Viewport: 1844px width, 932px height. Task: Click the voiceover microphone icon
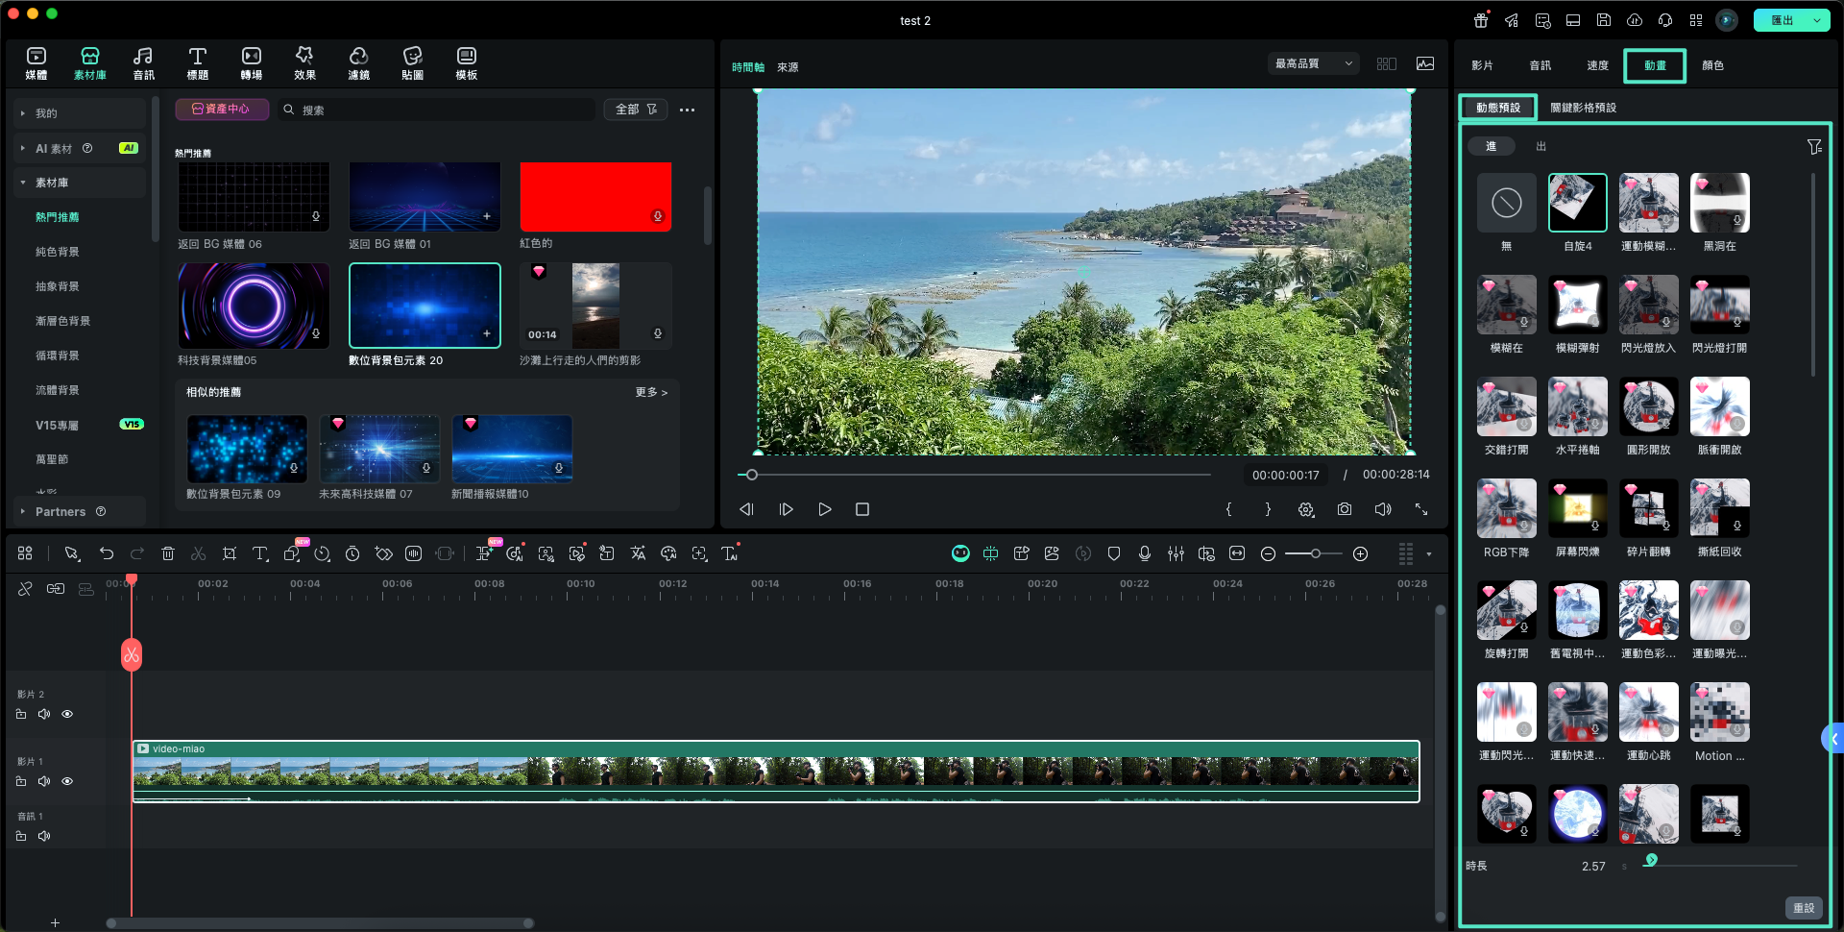click(x=1145, y=553)
